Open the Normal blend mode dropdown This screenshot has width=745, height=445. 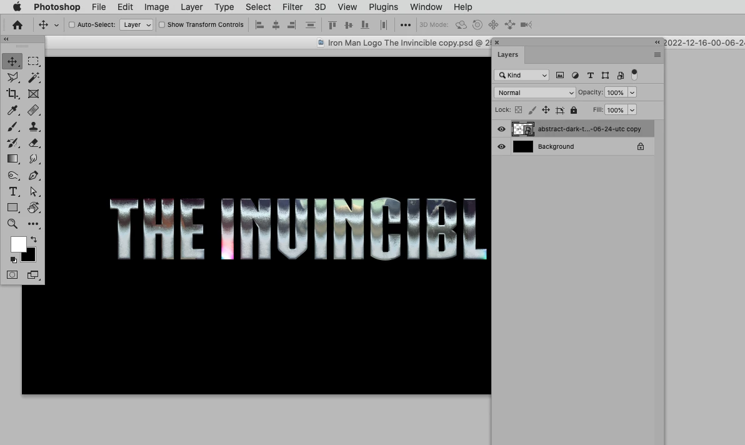pyautogui.click(x=535, y=92)
